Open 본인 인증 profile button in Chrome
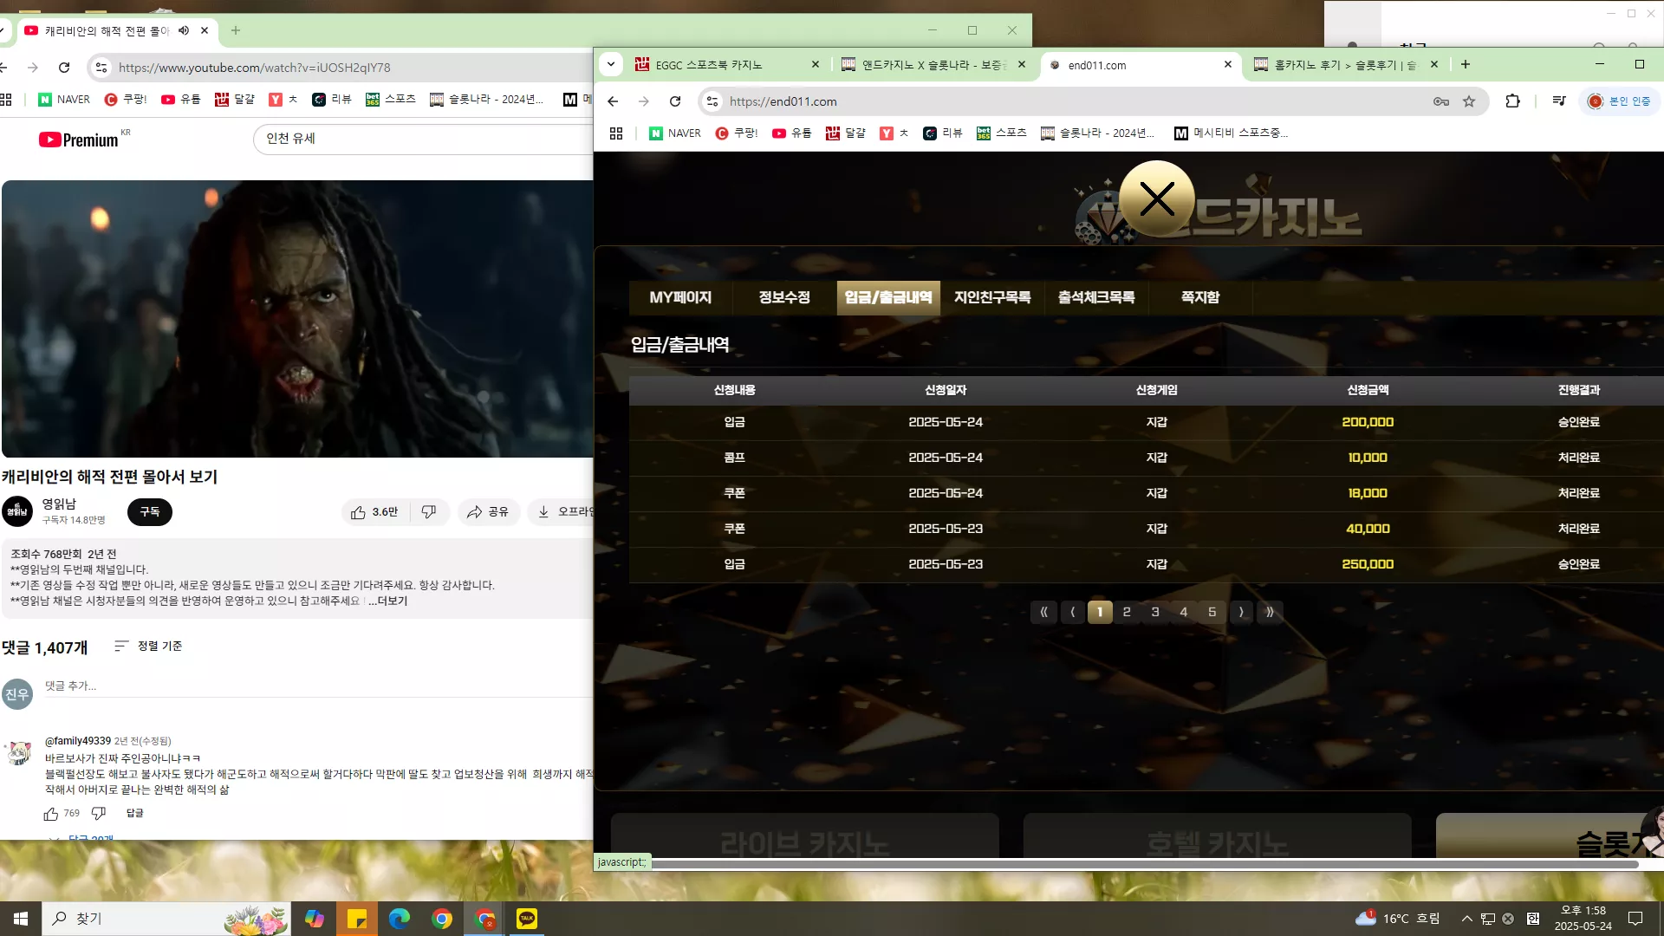Screen dimensions: 1664x936 click(1619, 101)
